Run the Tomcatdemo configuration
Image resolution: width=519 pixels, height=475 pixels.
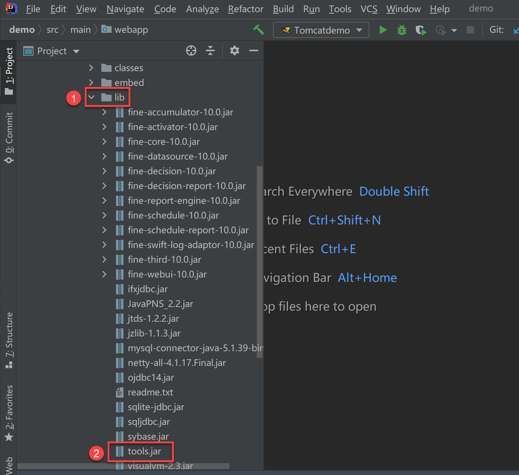pos(383,30)
